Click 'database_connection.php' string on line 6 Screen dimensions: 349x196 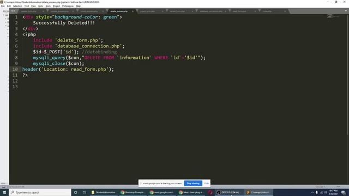(88, 46)
